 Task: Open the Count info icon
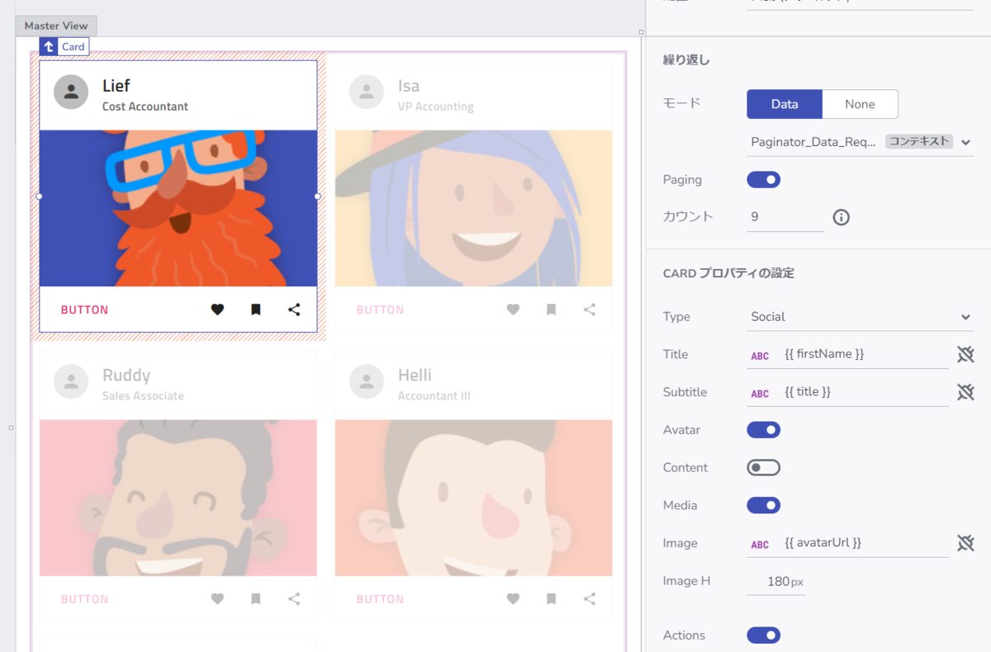[x=841, y=217]
